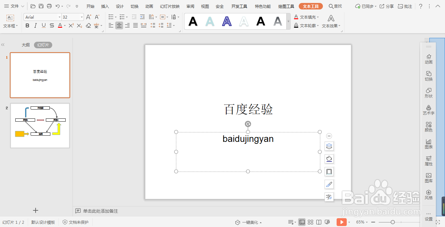Clear formatting with the eraser icon
This screenshot has width=445, height=227.
88,25
